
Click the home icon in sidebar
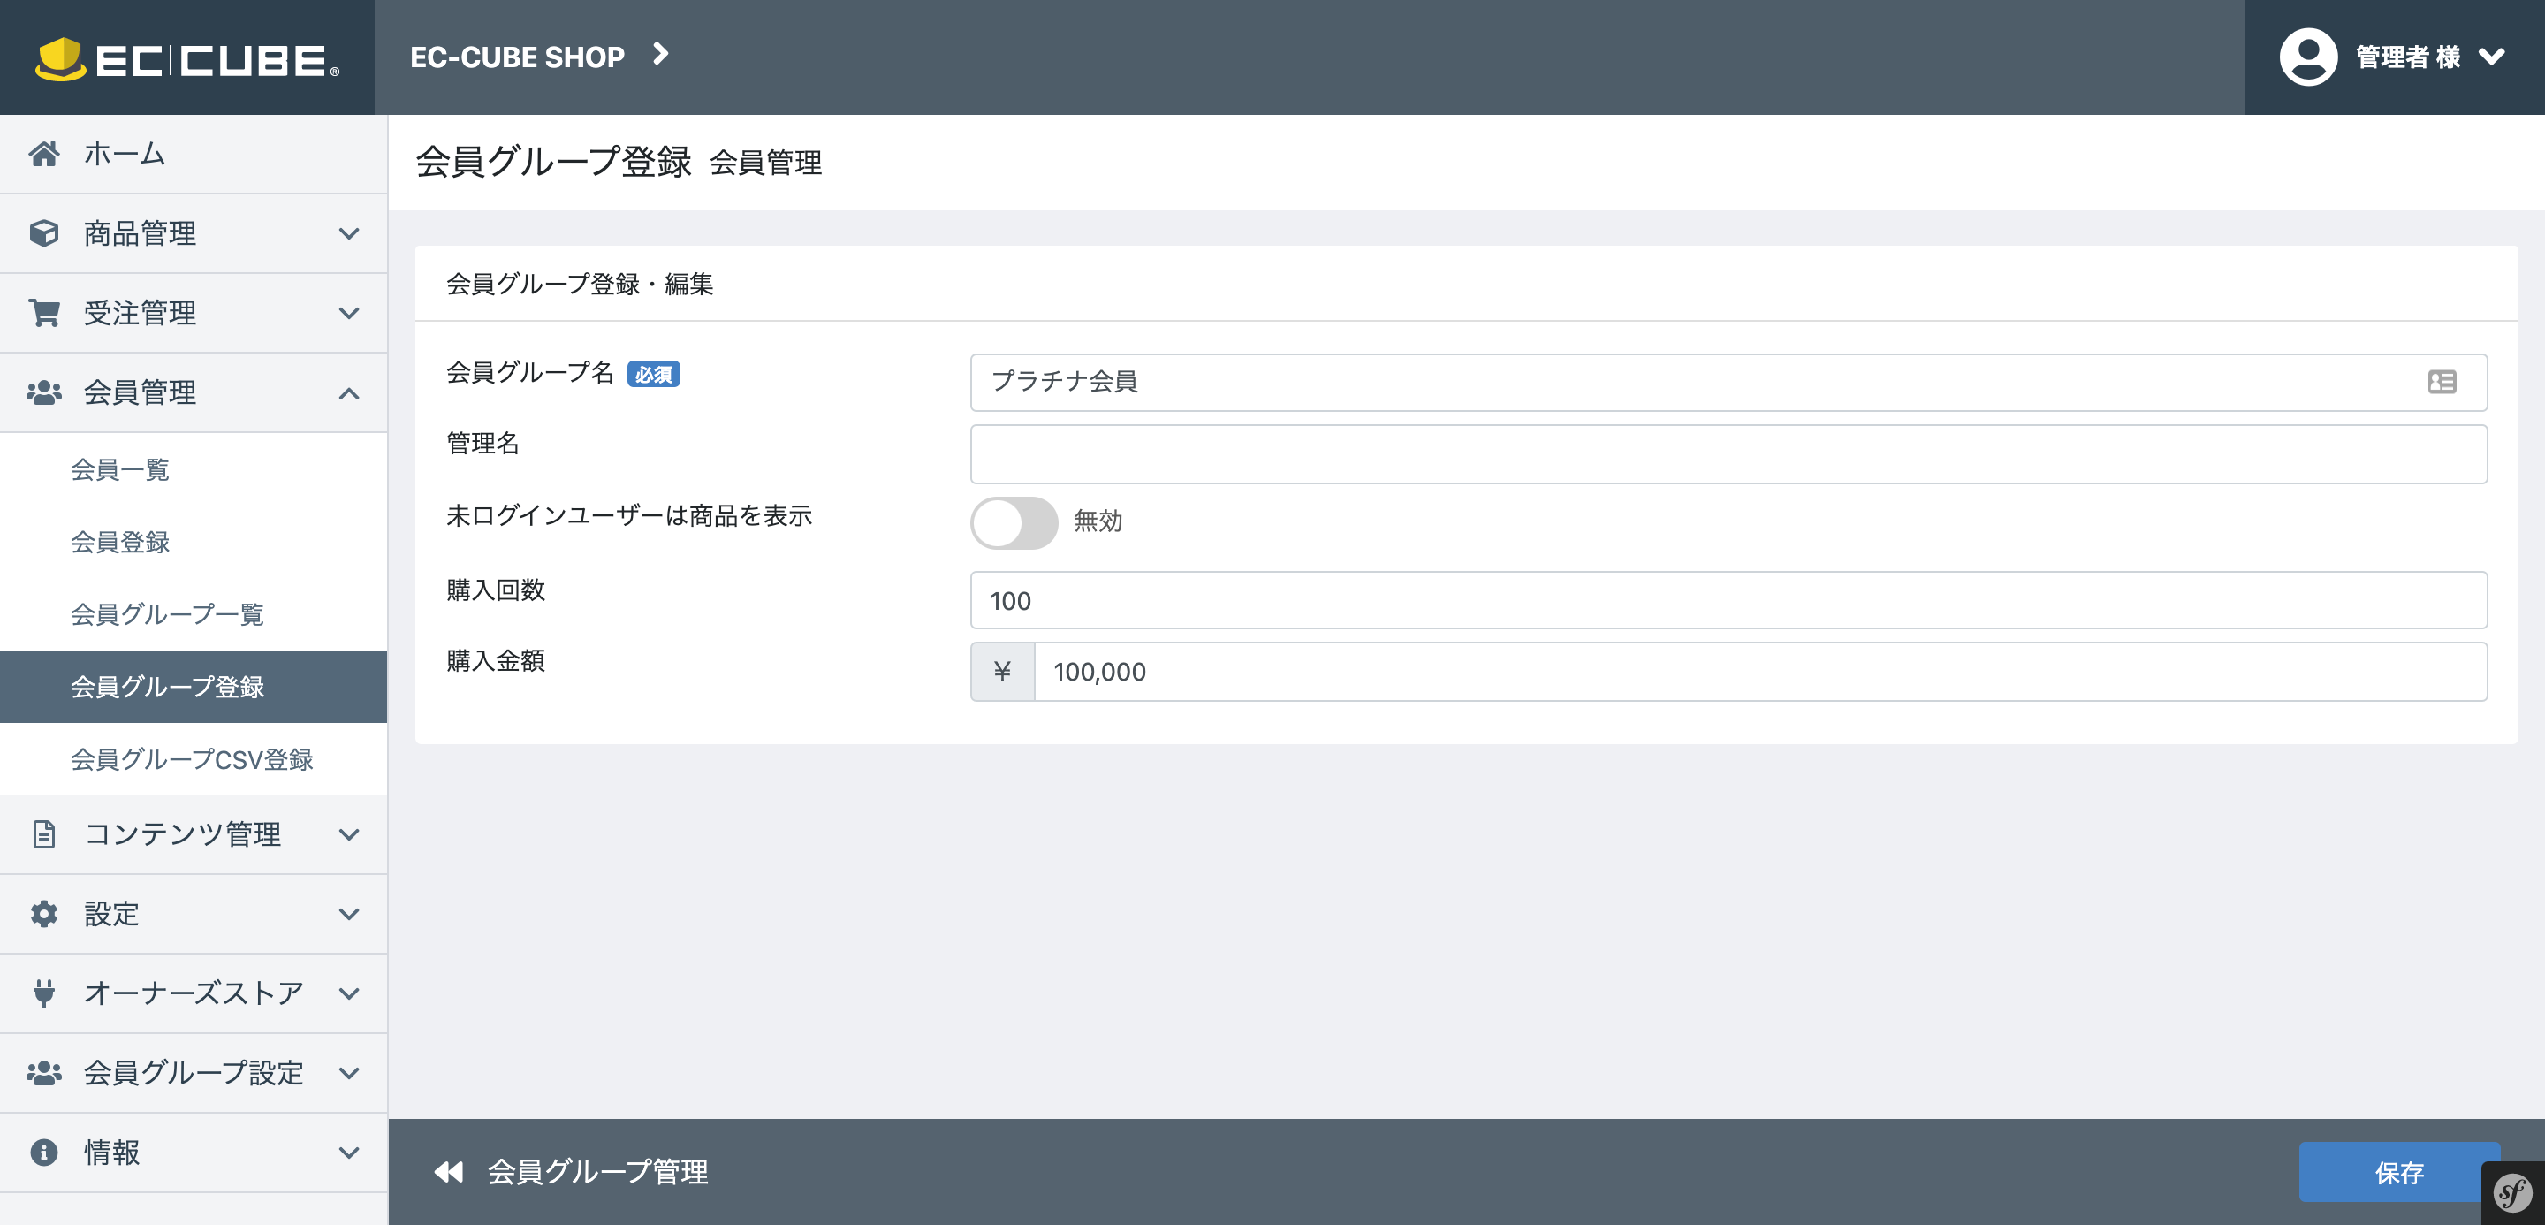43,153
